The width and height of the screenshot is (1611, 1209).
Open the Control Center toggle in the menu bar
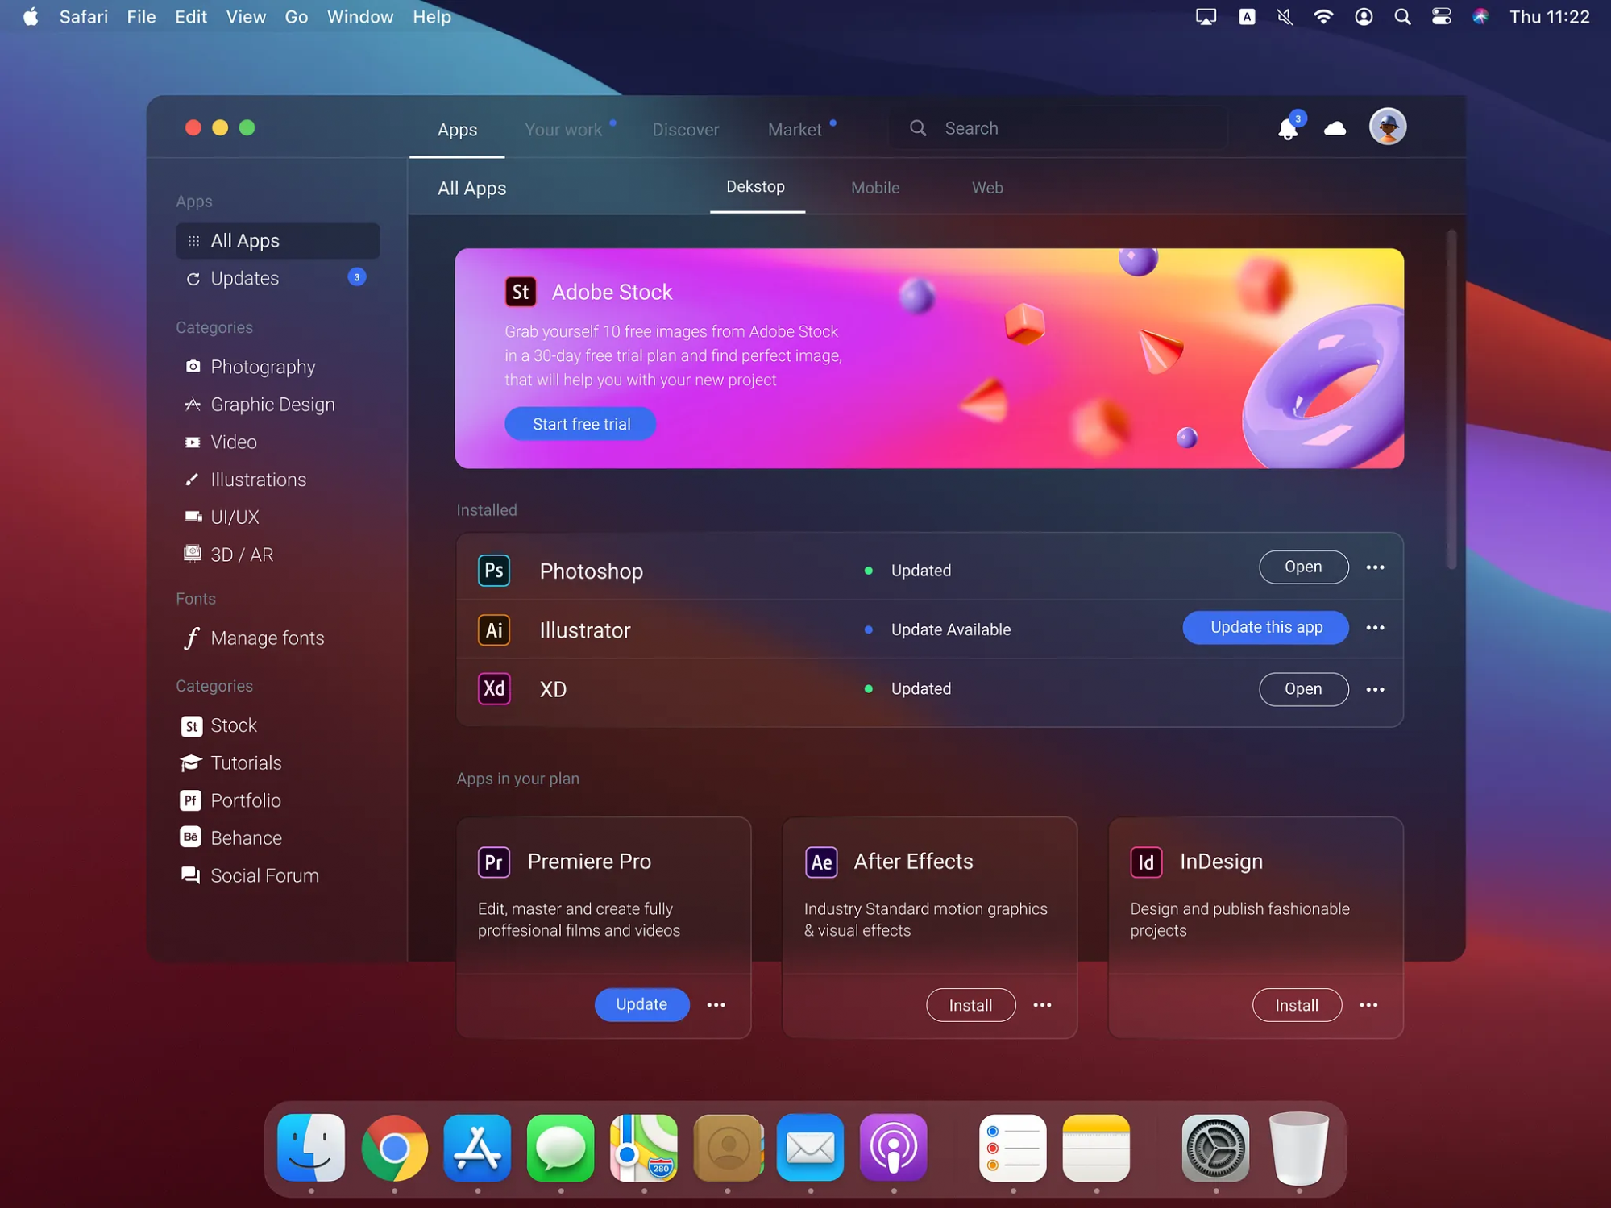[1441, 17]
